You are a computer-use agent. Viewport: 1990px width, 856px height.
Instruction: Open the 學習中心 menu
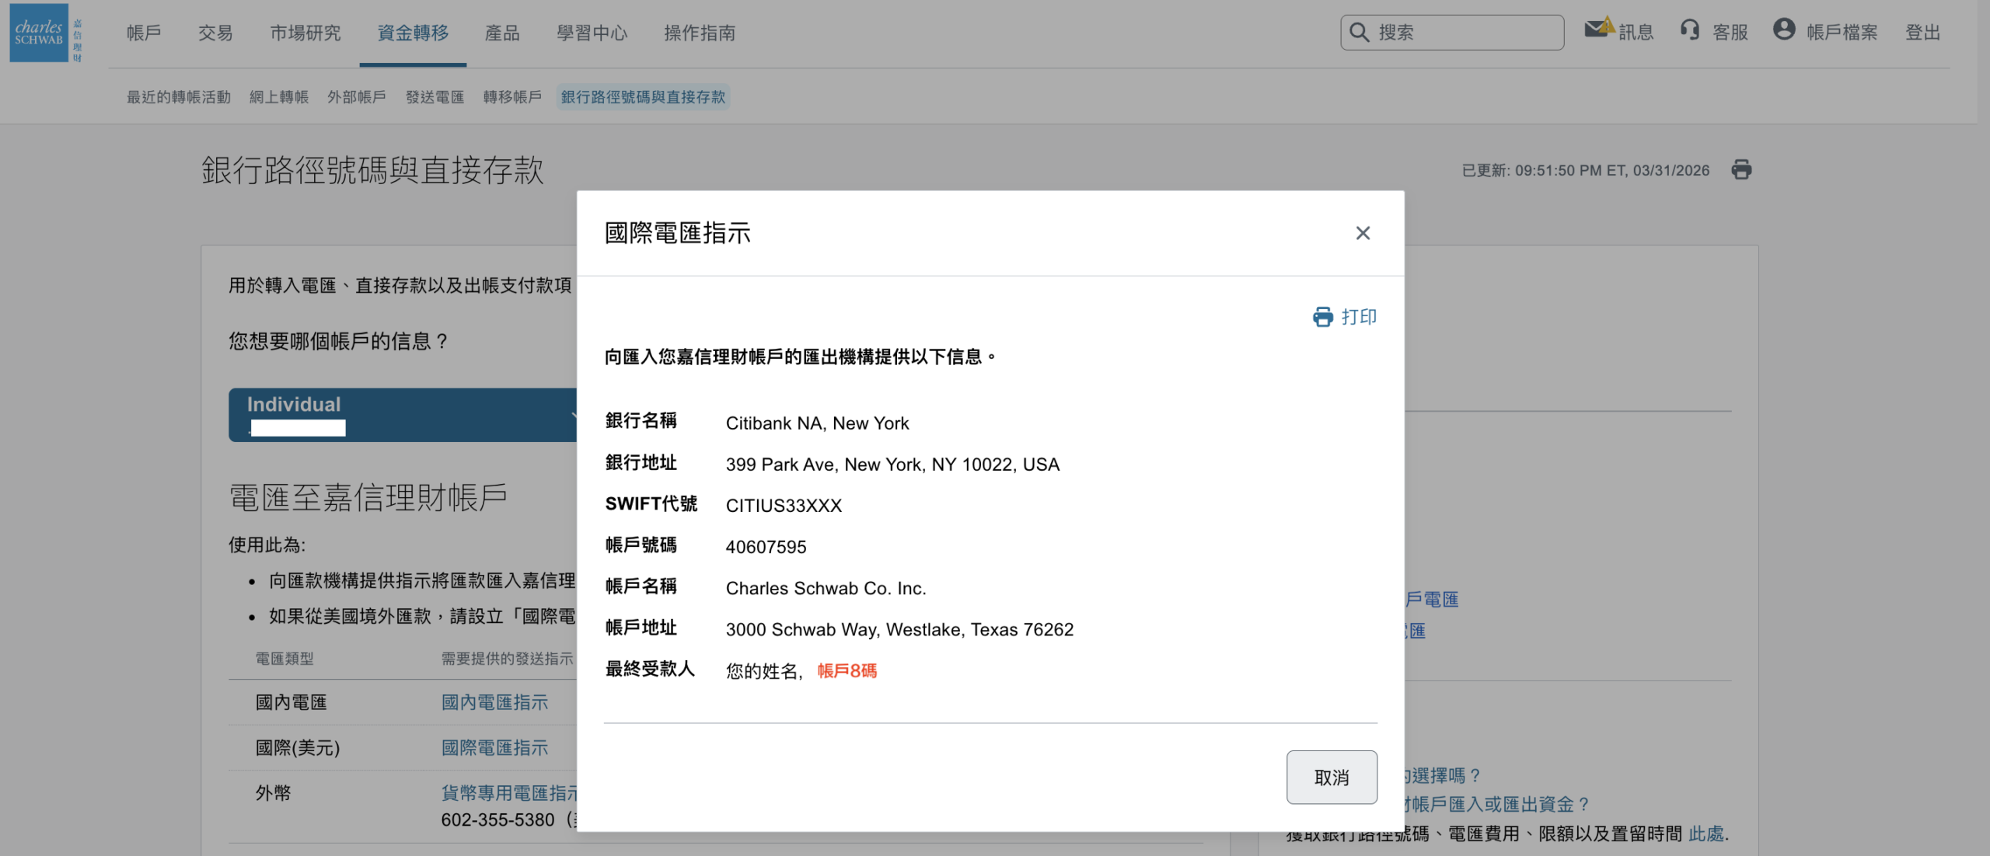592,33
